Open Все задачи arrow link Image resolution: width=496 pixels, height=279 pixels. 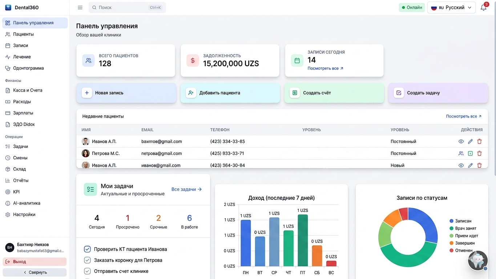186,189
